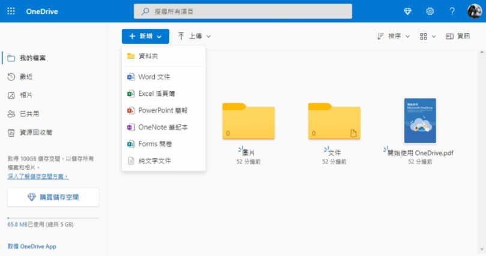Open the 圖片 folder thumbnail
Screen dimensions: 486x256
tap(248, 121)
